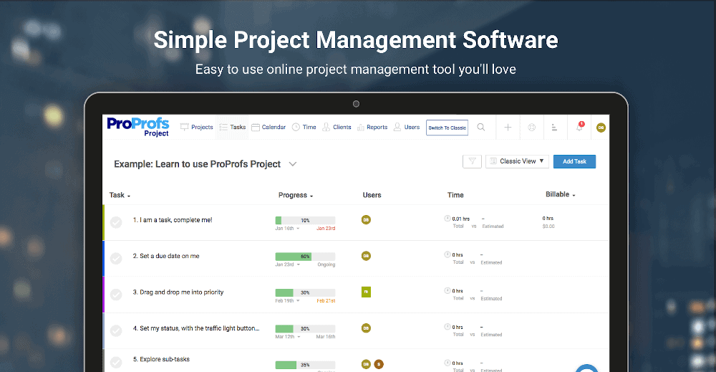
Task: Go to the Calendar menu item
Action: 268,127
